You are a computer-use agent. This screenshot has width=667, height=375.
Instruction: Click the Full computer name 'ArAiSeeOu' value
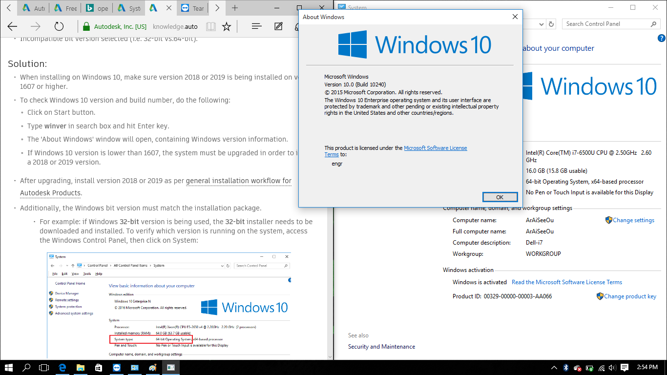(x=540, y=231)
